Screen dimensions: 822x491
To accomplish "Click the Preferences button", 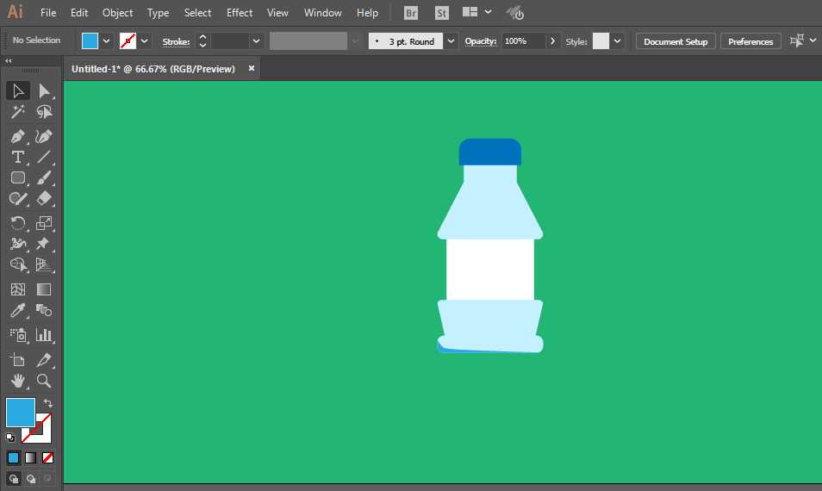I will [x=750, y=41].
